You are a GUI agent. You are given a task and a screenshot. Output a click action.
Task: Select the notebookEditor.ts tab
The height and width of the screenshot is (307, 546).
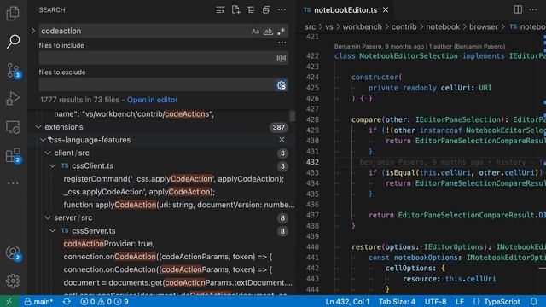click(346, 10)
